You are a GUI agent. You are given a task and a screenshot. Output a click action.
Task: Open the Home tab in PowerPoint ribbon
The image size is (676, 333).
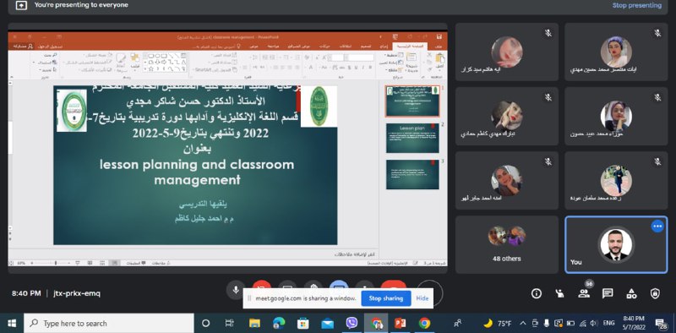point(410,46)
